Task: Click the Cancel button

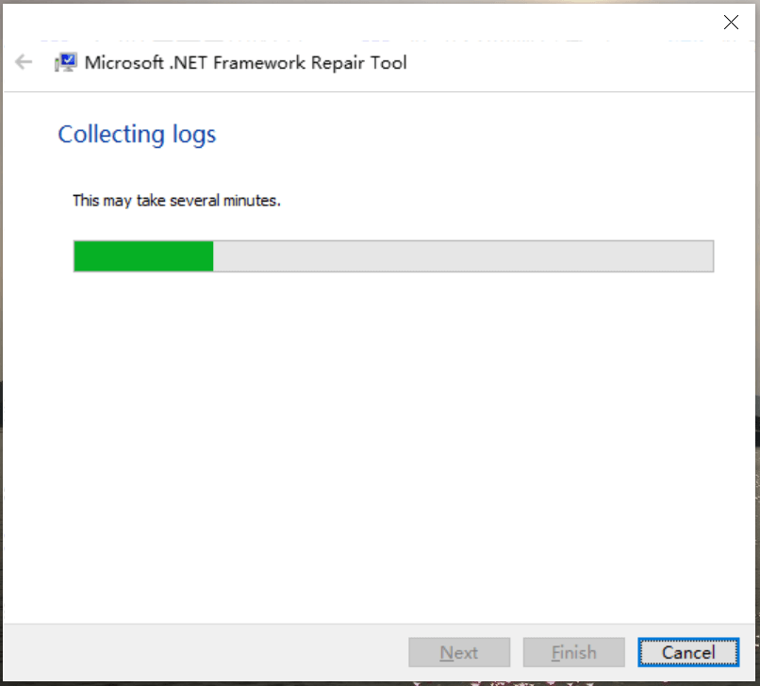Action: [688, 652]
